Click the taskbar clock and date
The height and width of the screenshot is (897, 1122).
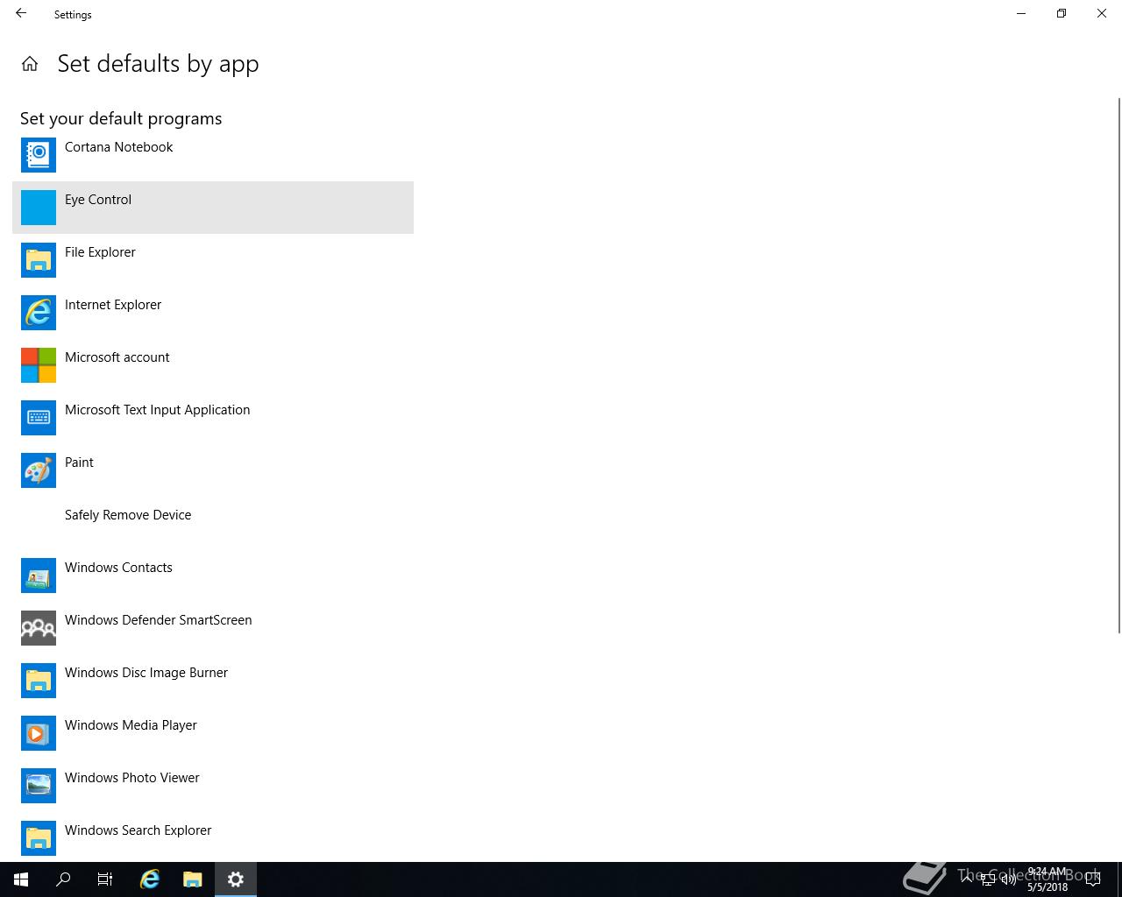tap(1047, 879)
